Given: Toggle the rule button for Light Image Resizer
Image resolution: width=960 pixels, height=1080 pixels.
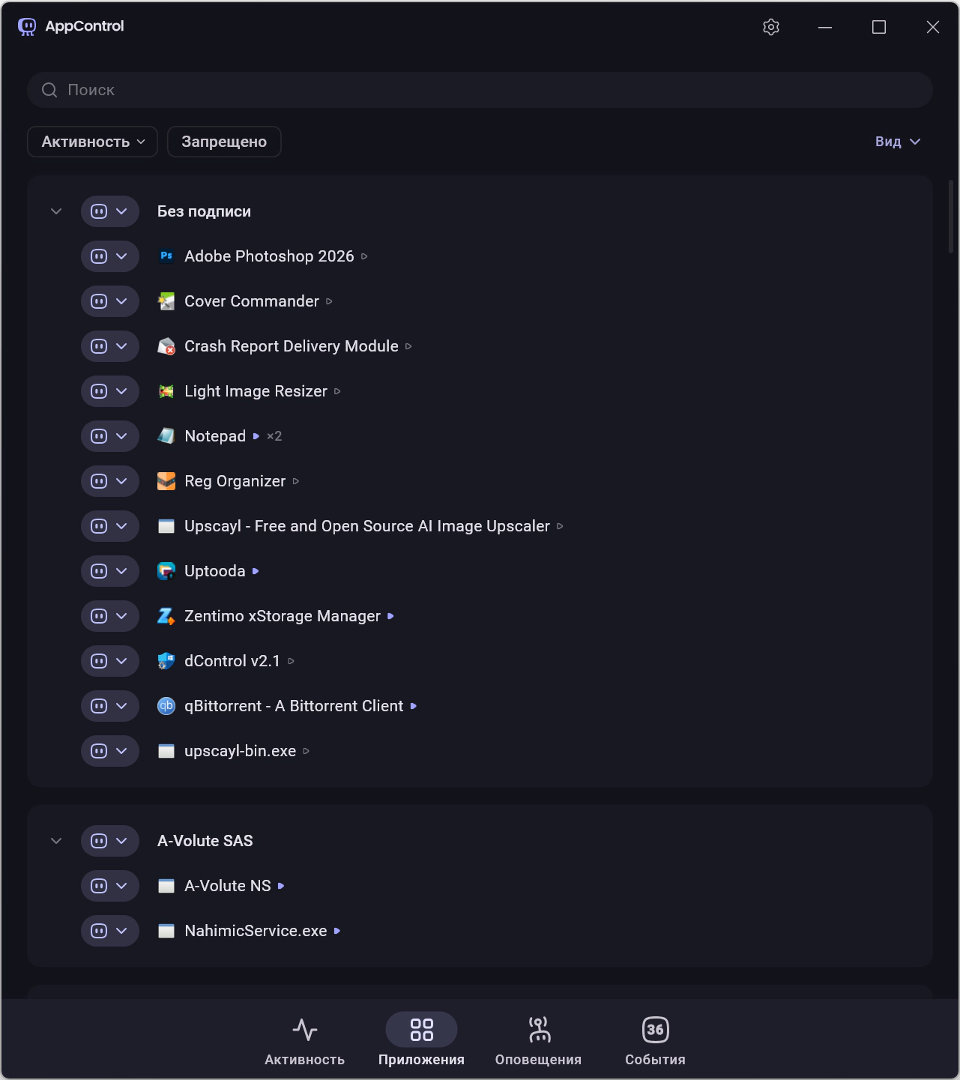Looking at the screenshot, I should (99, 391).
